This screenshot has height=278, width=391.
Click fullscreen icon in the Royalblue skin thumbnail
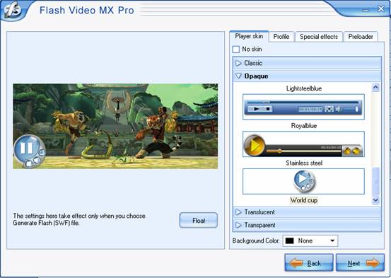(329, 109)
